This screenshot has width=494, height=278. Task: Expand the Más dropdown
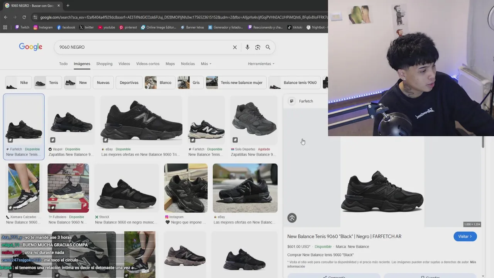click(206, 64)
